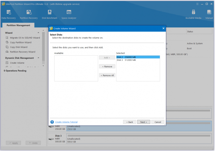
Task: Click the Back button
Action: (130, 122)
